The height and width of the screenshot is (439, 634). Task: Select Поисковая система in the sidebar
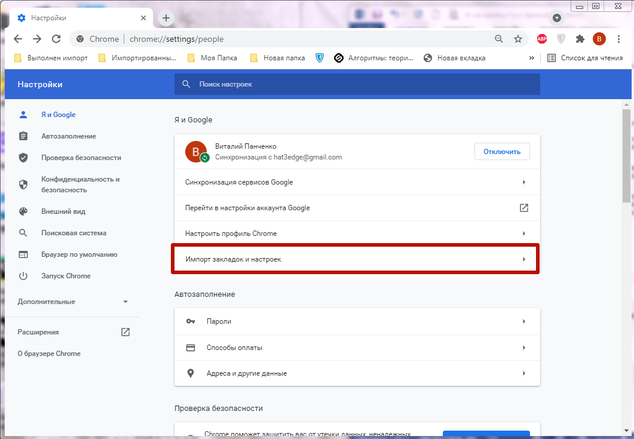(73, 233)
